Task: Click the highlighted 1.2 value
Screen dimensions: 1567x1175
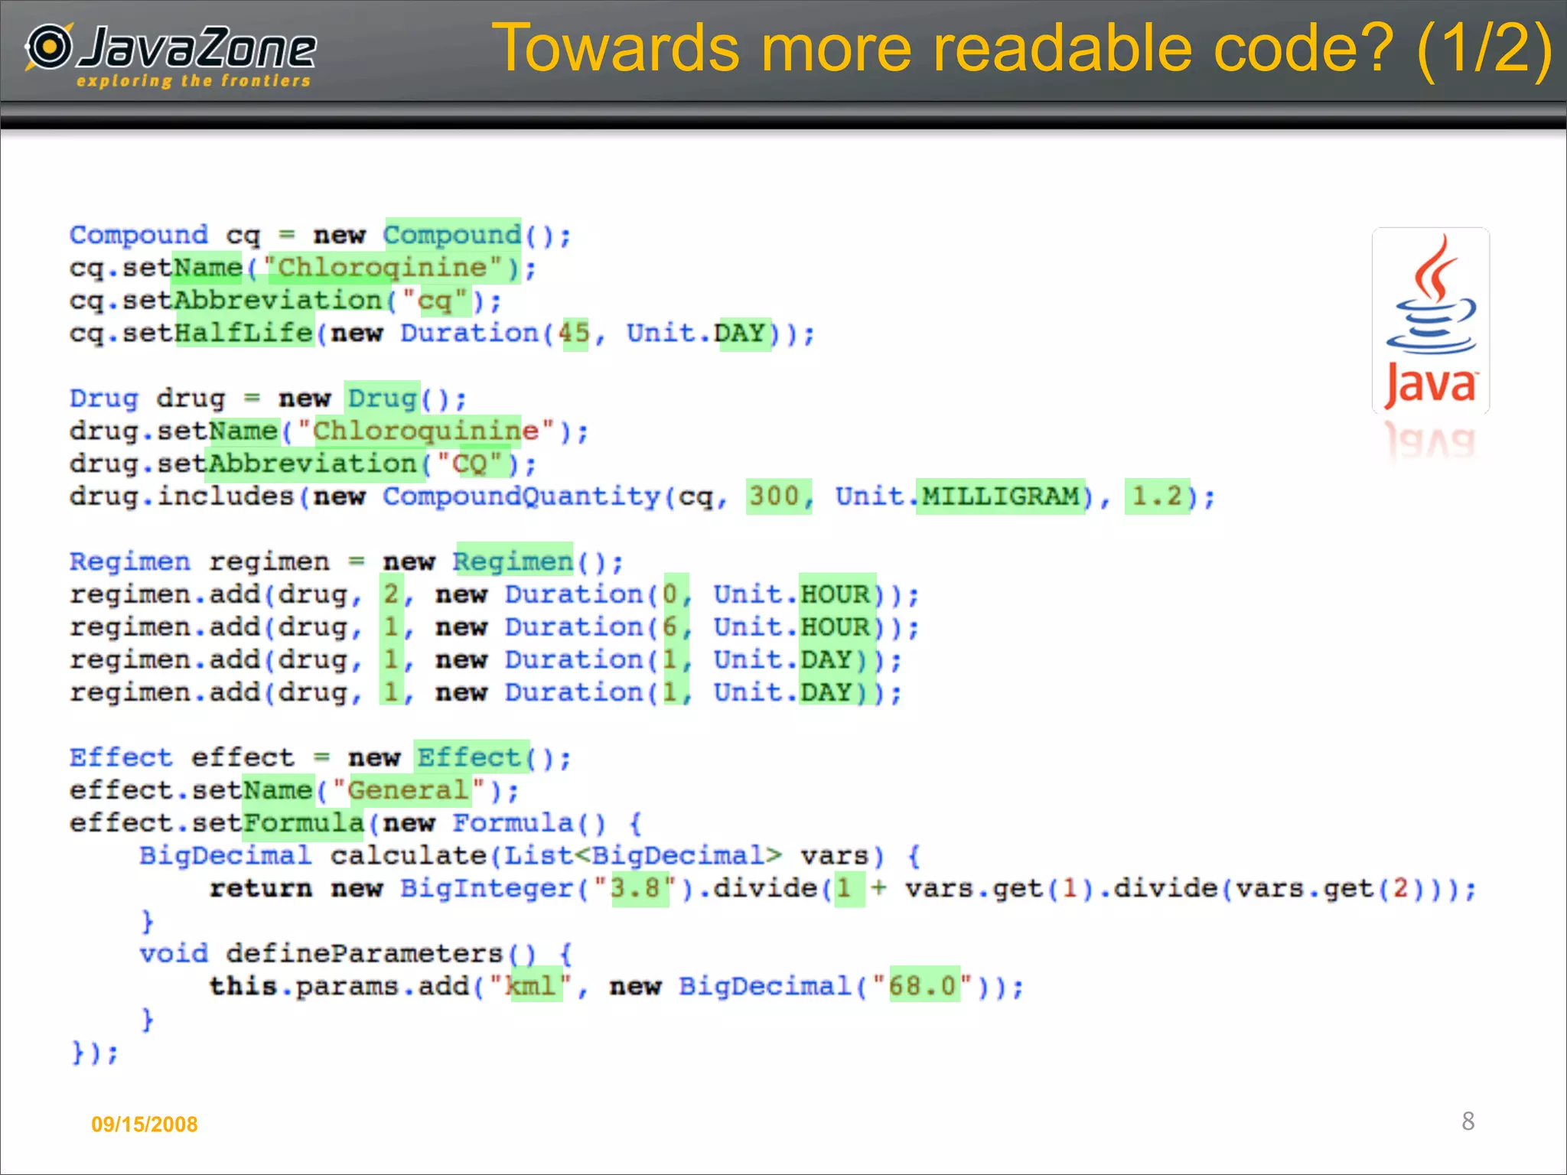Action: tap(1156, 496)
